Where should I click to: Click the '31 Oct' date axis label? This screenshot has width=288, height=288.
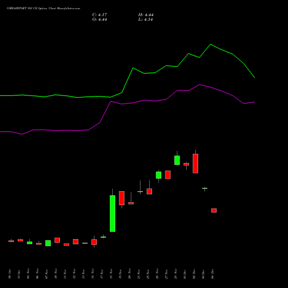pyautogui.click(x=19, y=274)
